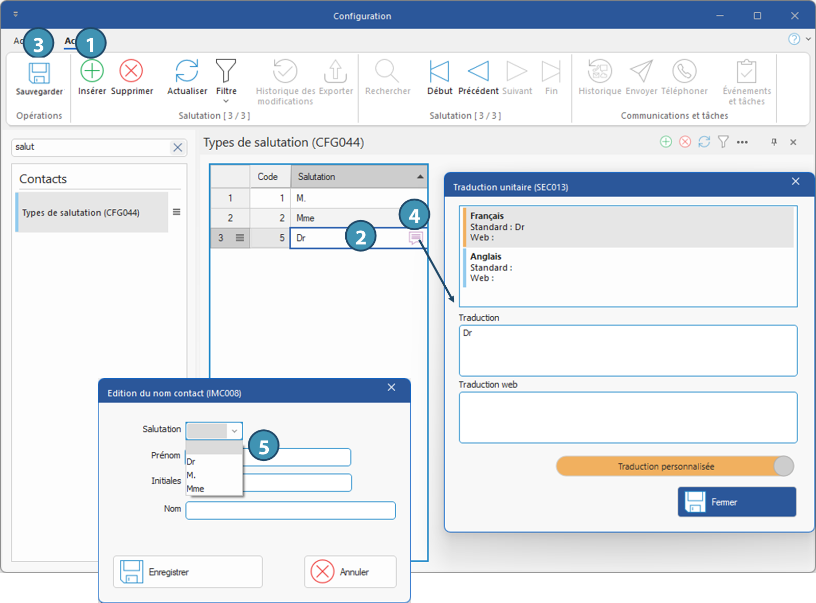
Task: Click into the Traduction web field
Action: pos(627,417)
